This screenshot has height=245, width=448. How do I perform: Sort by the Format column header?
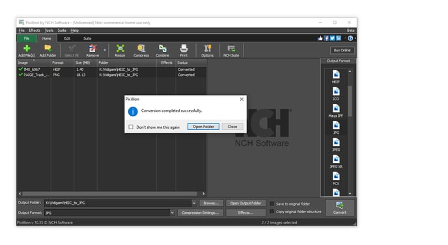click(63, 63)
